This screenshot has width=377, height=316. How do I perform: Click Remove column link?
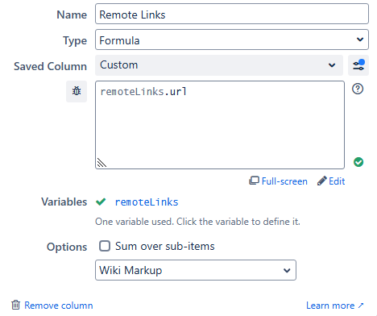pyautogui.click(x=59, y=306)
